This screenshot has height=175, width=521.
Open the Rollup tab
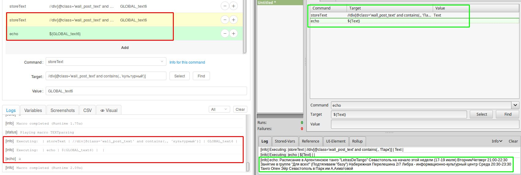point(357,141)
